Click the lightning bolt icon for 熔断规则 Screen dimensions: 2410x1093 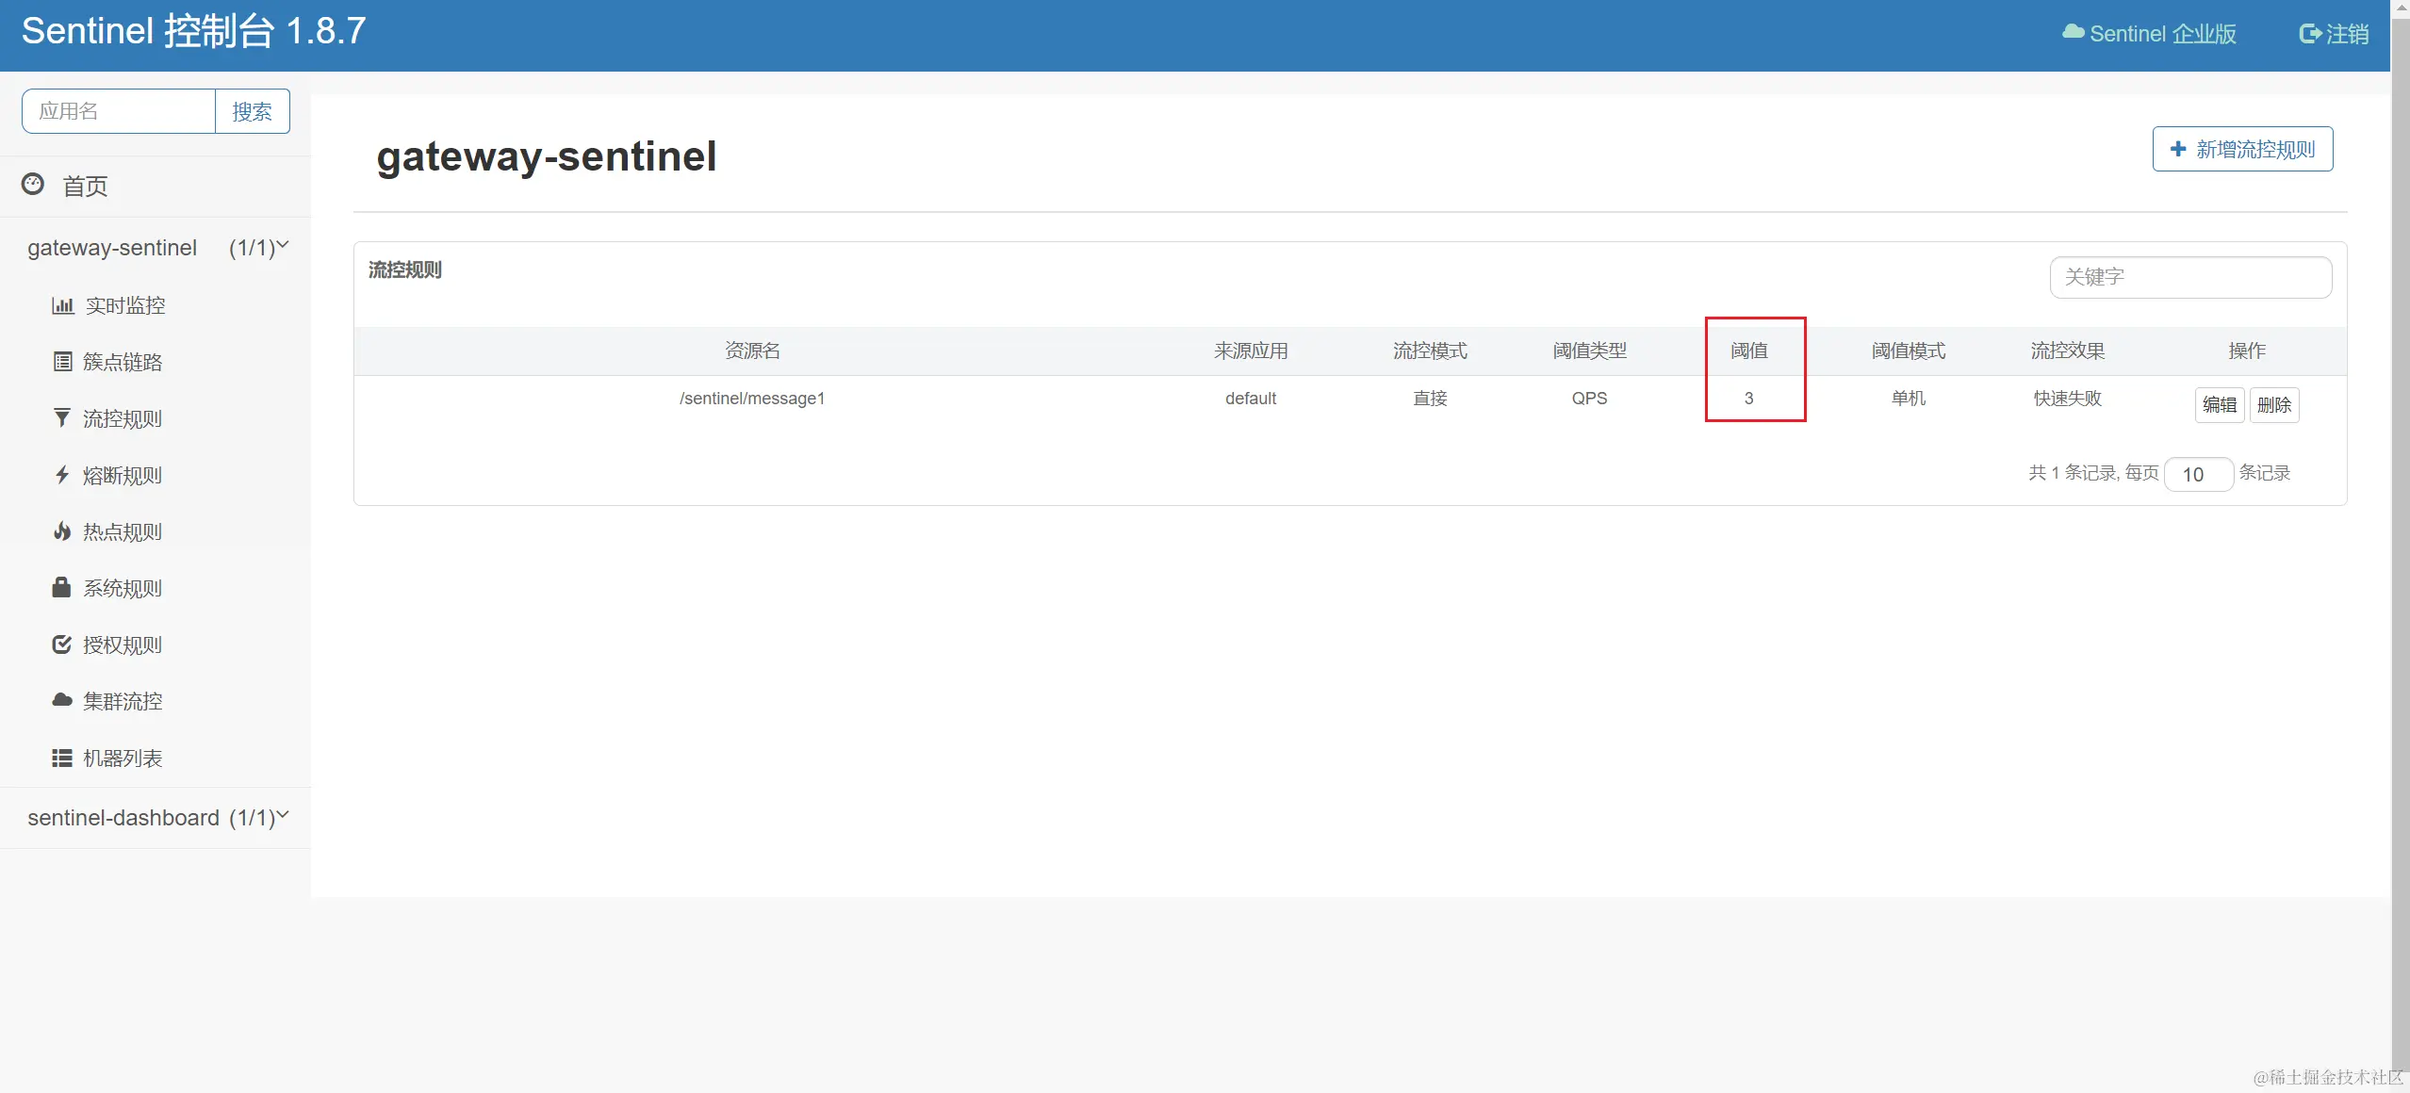tap(62, 475)
